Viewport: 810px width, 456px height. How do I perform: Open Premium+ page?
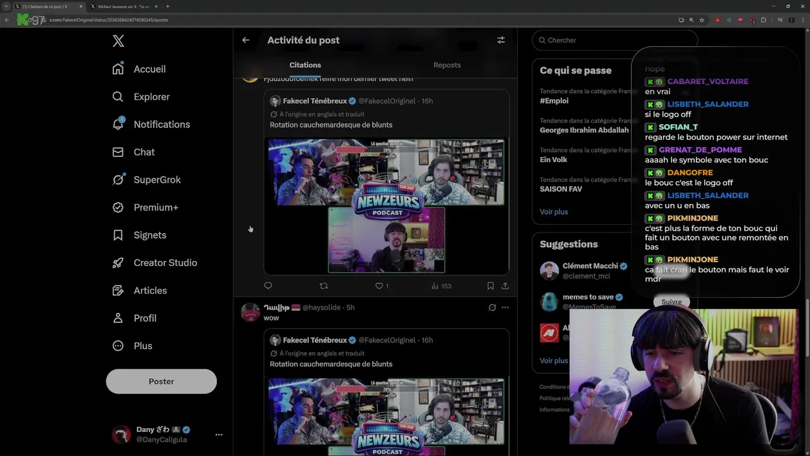coord(146,207)
